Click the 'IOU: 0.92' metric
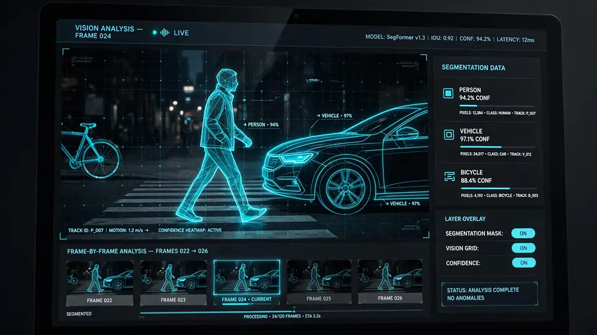Viewport: 597px width, 335px height. click(442, 38)
